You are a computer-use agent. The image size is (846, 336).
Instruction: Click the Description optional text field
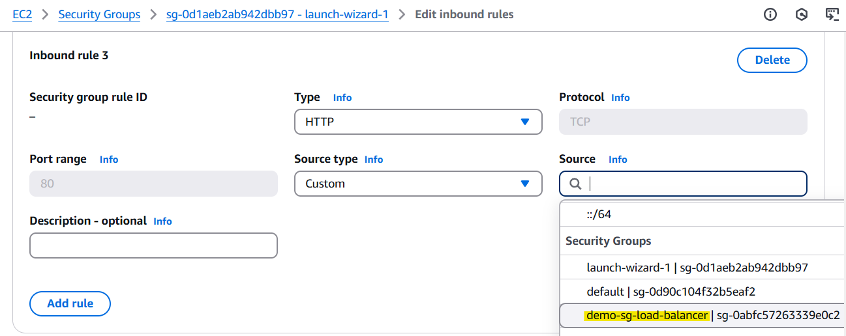[x=153, y=245]
